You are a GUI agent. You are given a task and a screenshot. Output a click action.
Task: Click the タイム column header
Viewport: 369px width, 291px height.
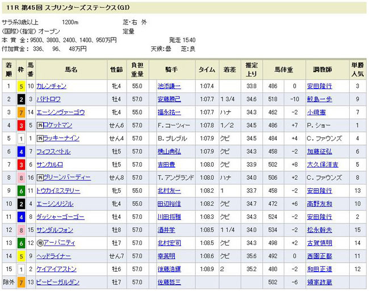coord(207,69)
